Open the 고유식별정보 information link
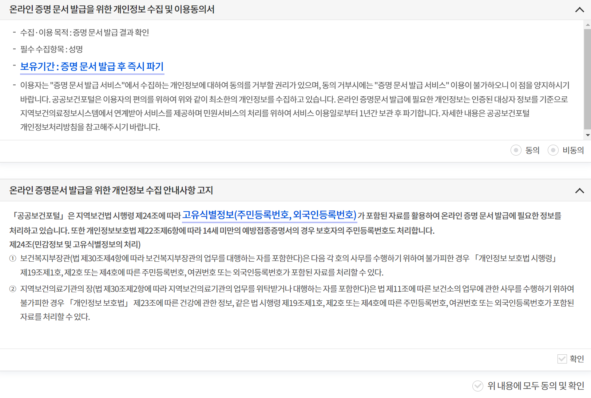 pos(269,215)
